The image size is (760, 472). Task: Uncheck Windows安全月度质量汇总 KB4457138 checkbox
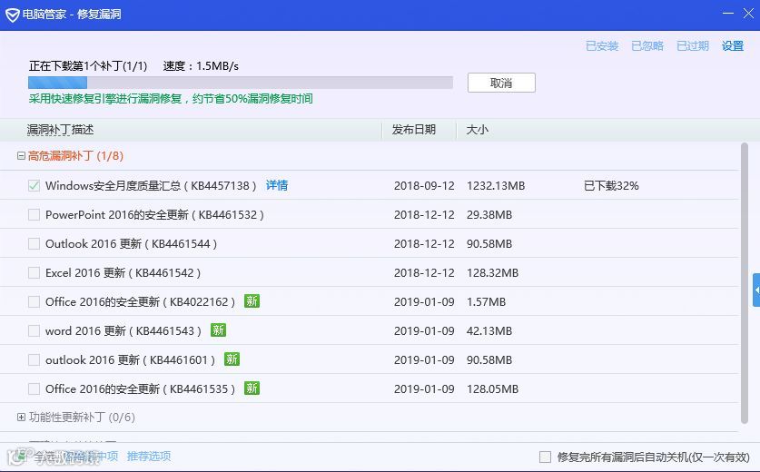pos(34,185)
